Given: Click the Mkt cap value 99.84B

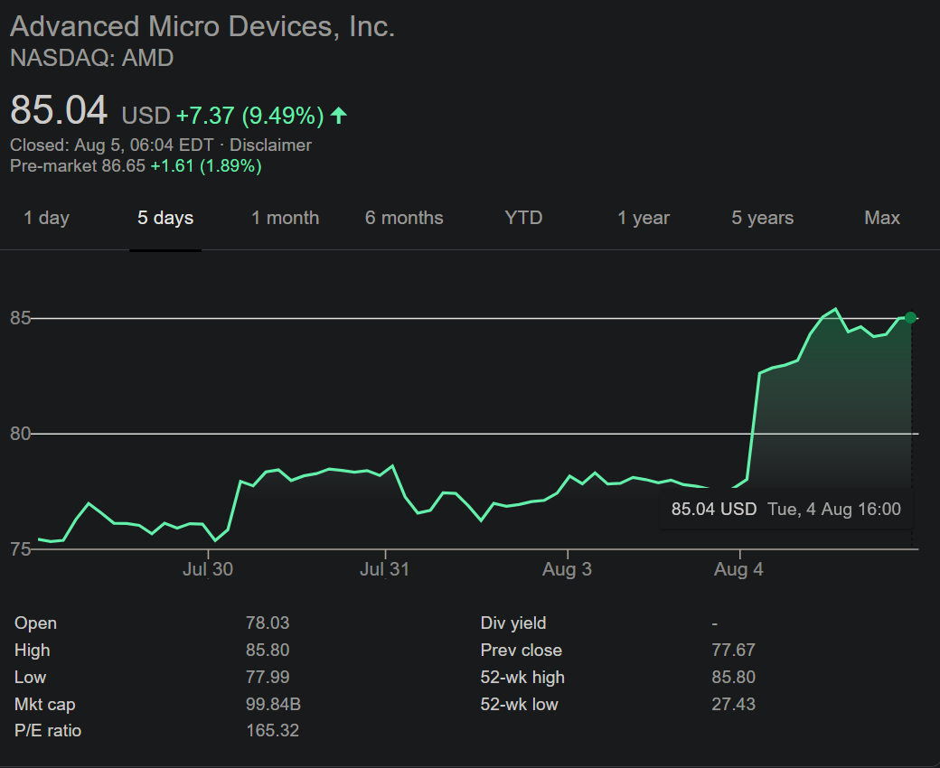Looking at the screenshot, I should (272, 704).
